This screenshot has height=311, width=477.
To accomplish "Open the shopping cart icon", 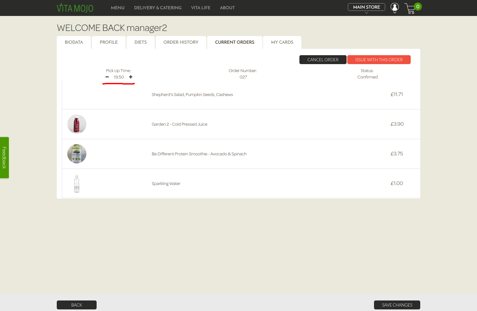I will pyautogui.click(x=410, y=9).
